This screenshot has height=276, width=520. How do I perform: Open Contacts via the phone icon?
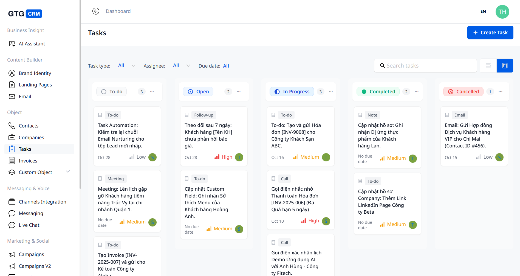(x=12, y=126)
